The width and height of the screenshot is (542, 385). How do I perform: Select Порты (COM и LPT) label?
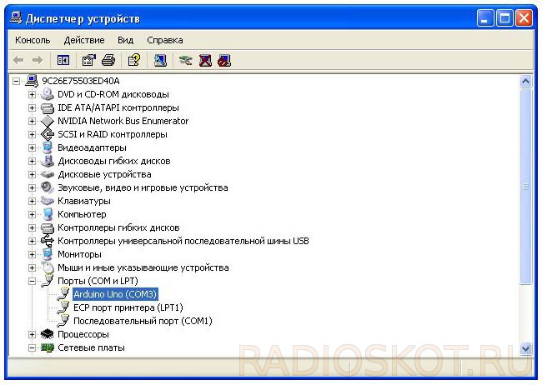coord(98,281)
